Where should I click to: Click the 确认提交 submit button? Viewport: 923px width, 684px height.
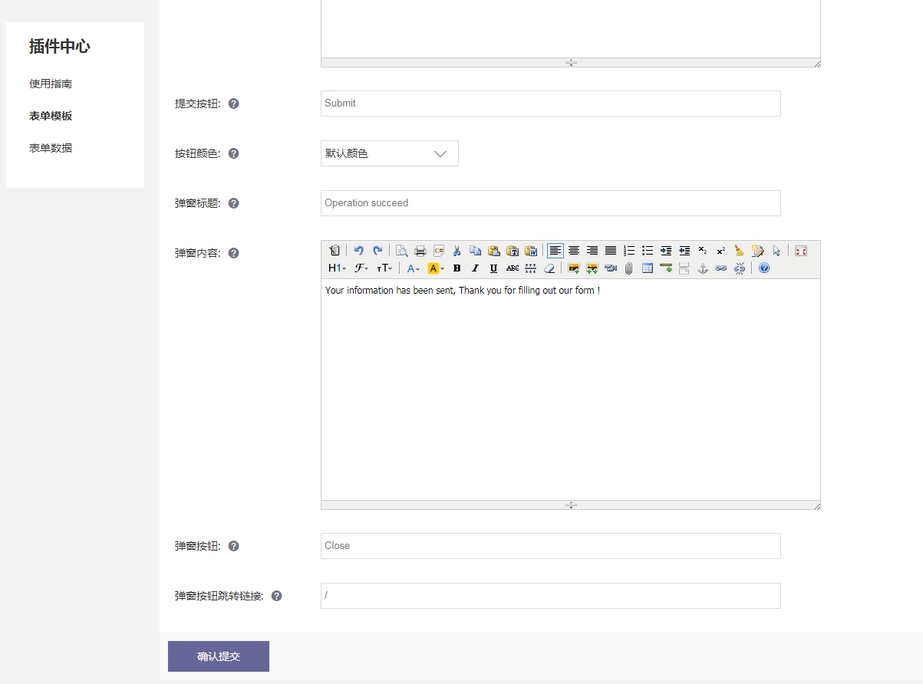219,656
